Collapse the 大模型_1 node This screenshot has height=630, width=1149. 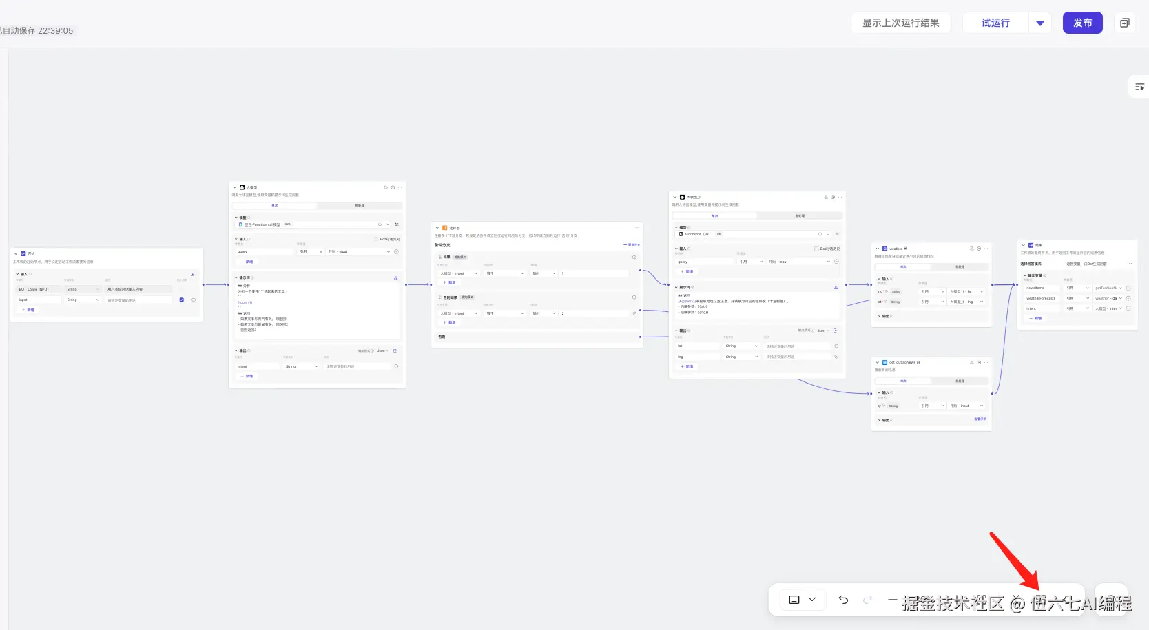coord(674,197)
